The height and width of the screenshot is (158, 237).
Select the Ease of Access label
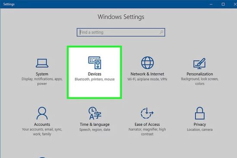[147, 124]
